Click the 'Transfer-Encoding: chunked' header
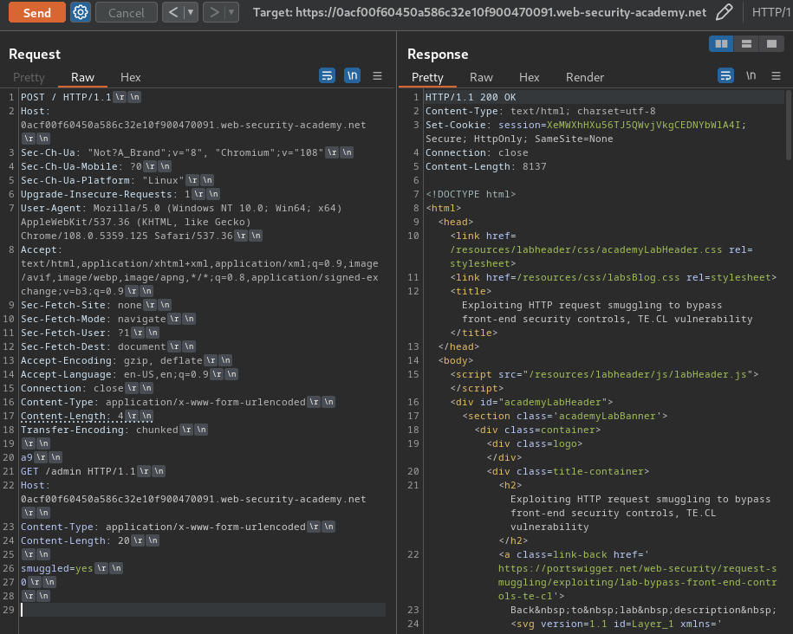 [x=99, y=430]
